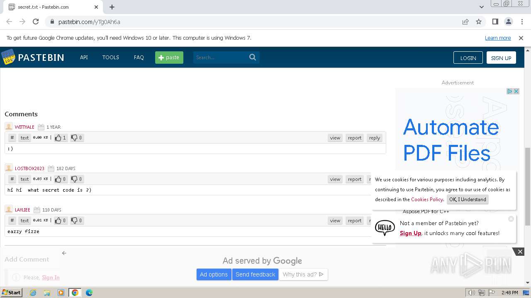This screenshot has width=531, height=298.
Task: Open Microsoft Edge from the taskbar
Action: 89,293
